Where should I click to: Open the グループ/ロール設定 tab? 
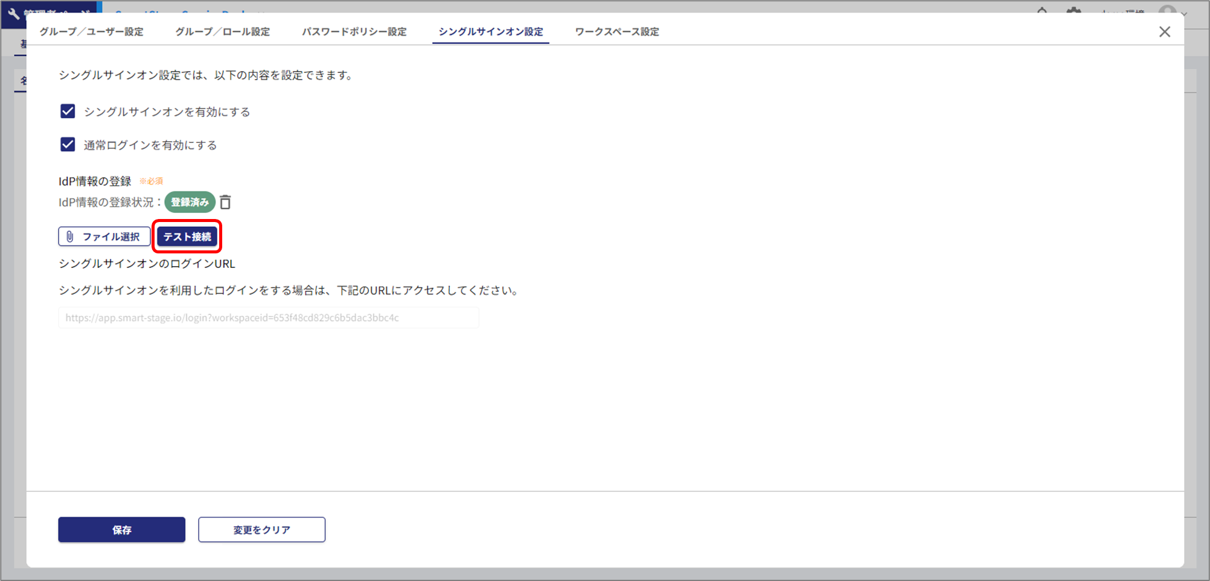pyautogui.click(x=222, y=32)
